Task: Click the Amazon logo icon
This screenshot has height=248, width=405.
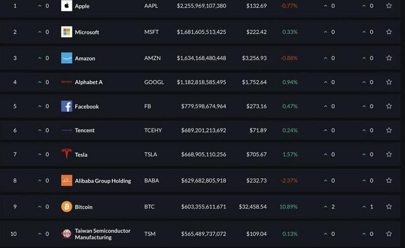Action: (x=66, y=58)
